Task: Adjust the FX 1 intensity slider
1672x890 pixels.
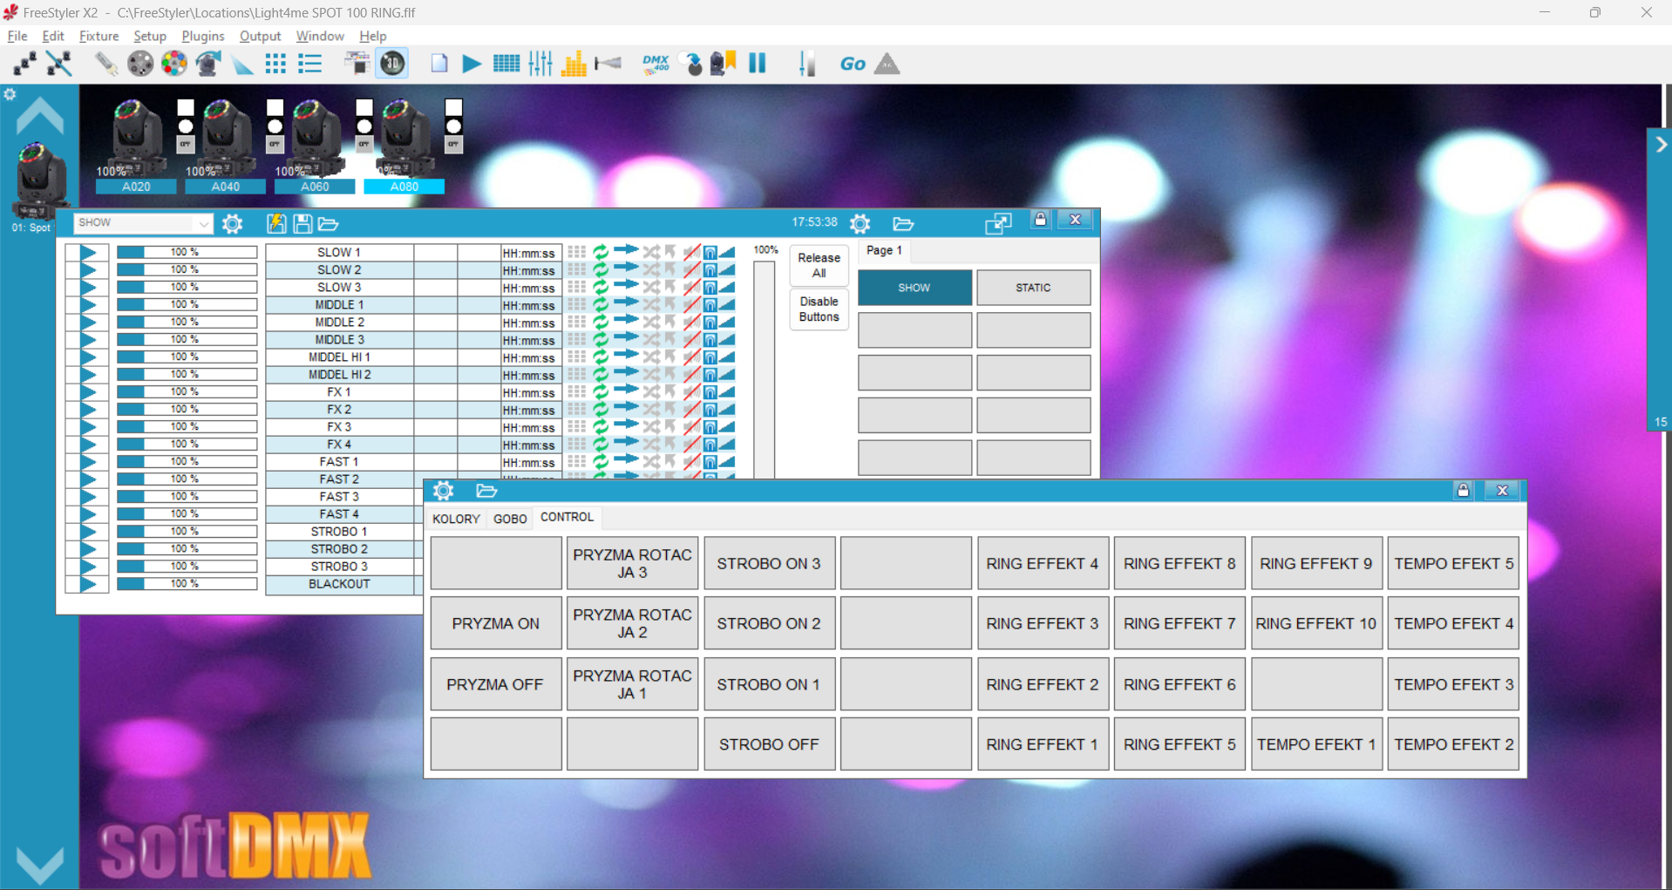Action: click(x=187, y=391)
